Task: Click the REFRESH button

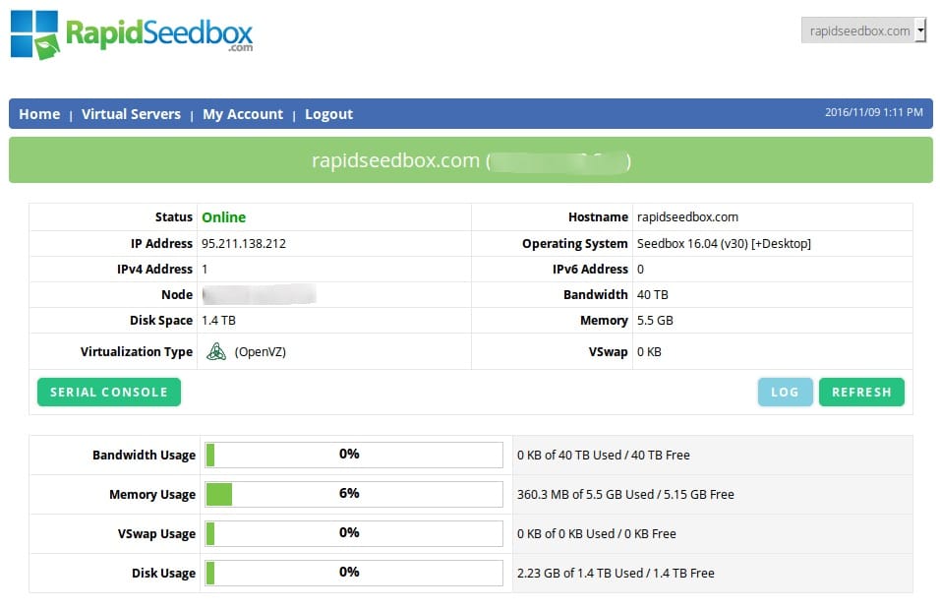Action: [x=861, y=393]
